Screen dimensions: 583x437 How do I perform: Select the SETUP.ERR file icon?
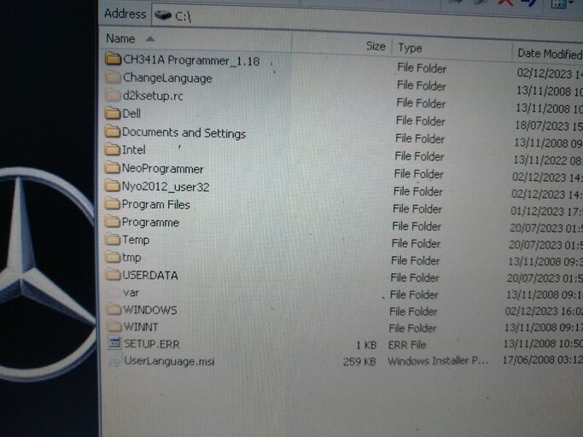coord(114,343)
